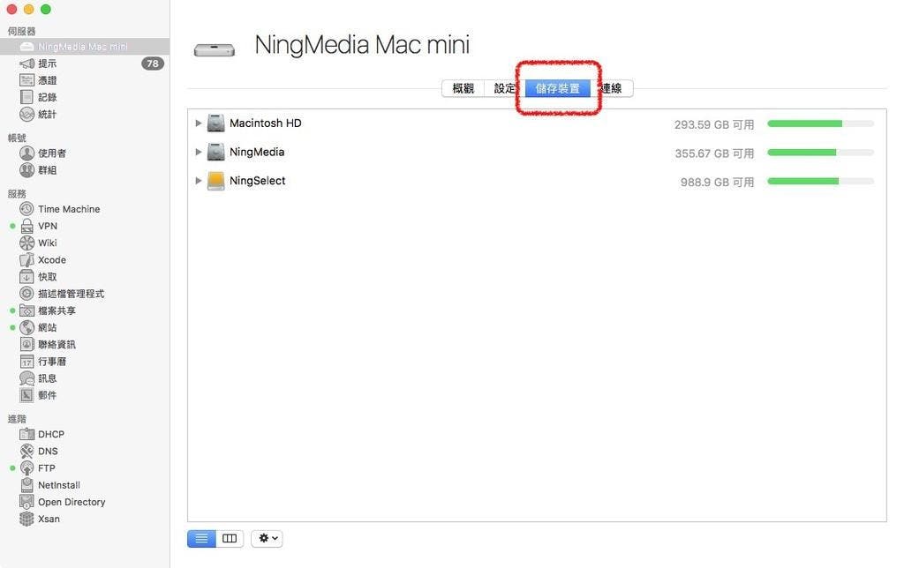Expand the NingMedia disclosure triangle
This screenshot has height=568, width=904.
pos(198,152)
